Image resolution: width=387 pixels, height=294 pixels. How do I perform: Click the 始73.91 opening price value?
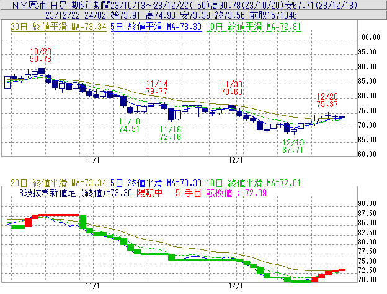[126, 15]
